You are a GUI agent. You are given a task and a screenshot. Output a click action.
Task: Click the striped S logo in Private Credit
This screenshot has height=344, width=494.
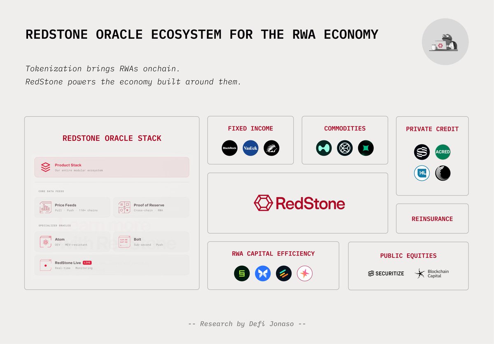(422, 152)
